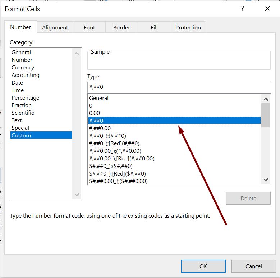Close the Format Cells dialog
Image resolution: width=280 pixels, height=278 pixels.
[x=267, y=9]
